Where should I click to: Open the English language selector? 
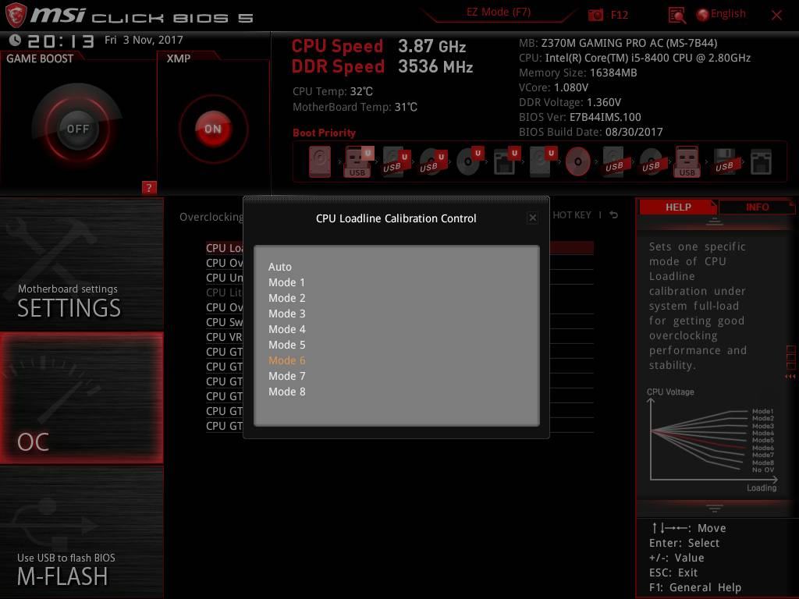728,14
